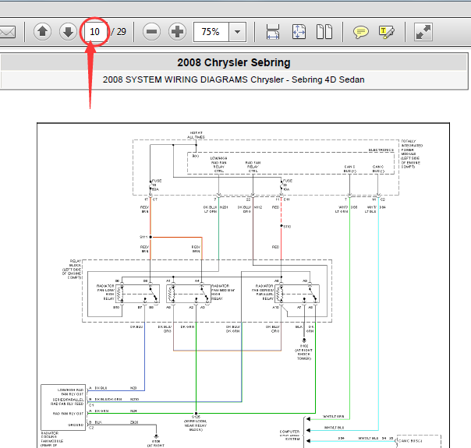Click the '2008 Chrysler Sebring' heading
This screenshot has width=471, height=448.
234,62
